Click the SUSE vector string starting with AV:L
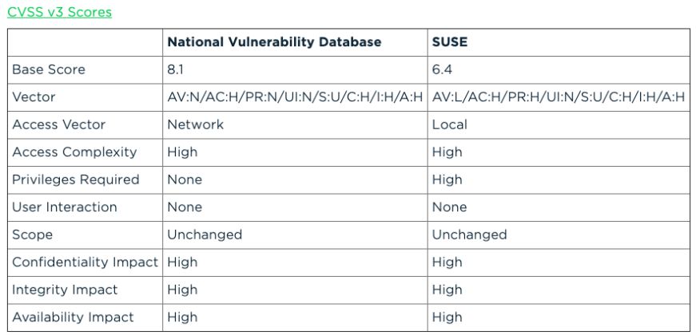This screenshot has height=335, width=696. 559,97
